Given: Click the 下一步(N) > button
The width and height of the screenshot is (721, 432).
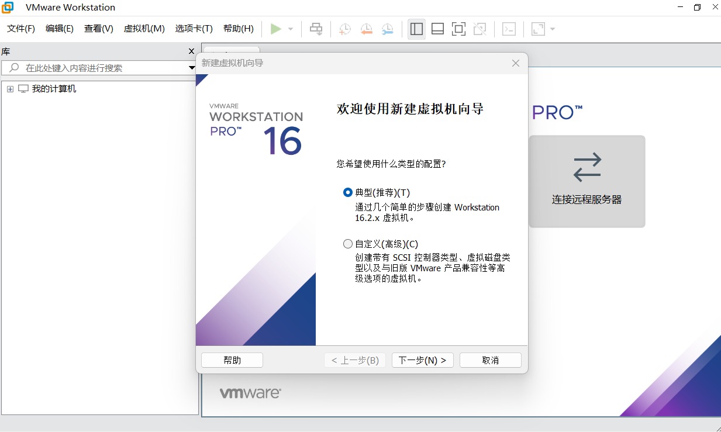Looking at the screenshot, I should pos(423,360).
